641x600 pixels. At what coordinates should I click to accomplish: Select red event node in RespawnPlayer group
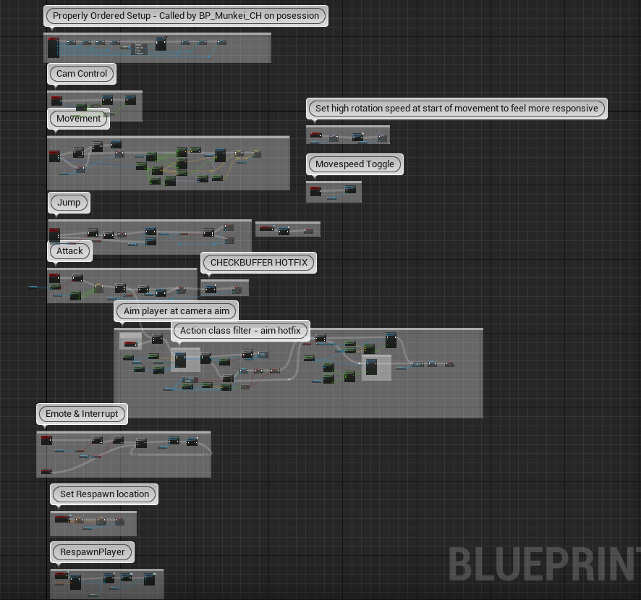(61, 575)
